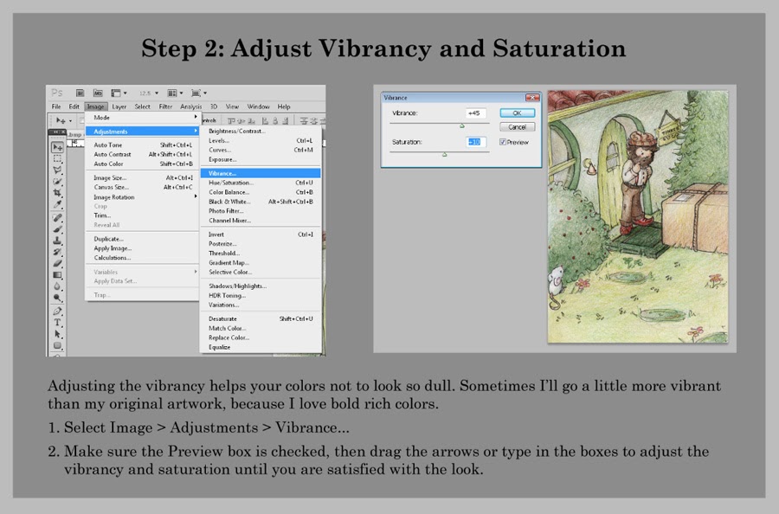Select the Move tool in the toolbox
This screenshot has width=779, height=514.
click(58, 147)
